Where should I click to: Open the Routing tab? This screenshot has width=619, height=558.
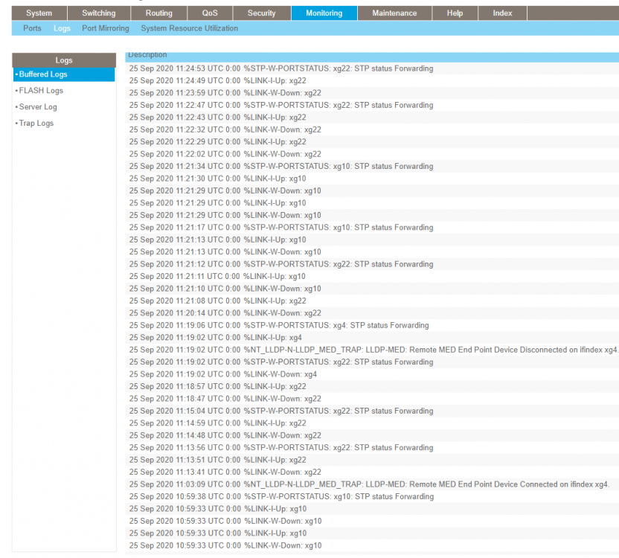pos(158,13)
